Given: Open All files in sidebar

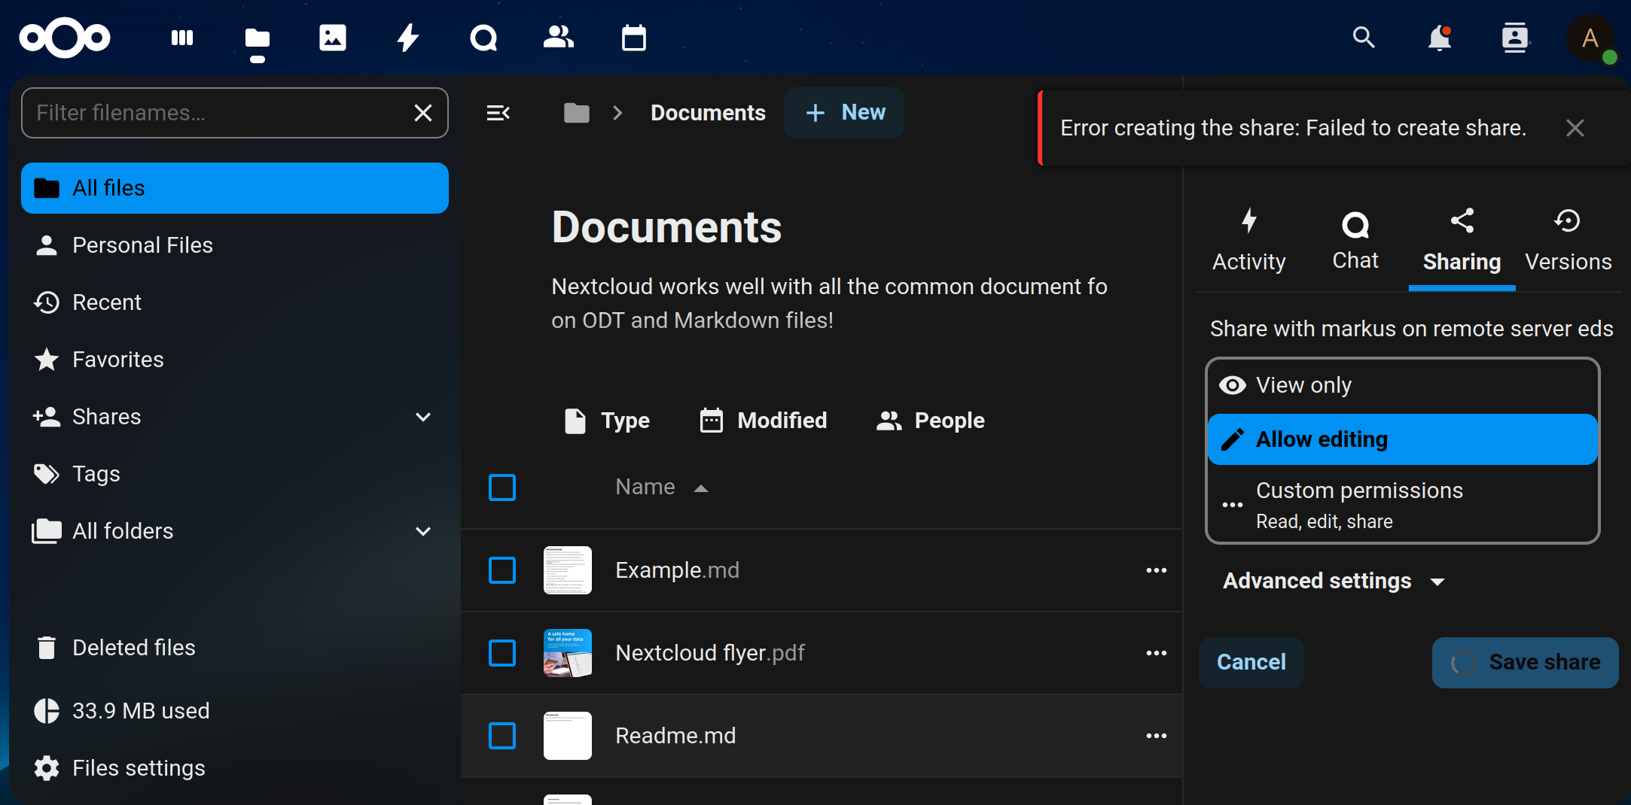Looking at the screenshot, I should coord(235,188).
